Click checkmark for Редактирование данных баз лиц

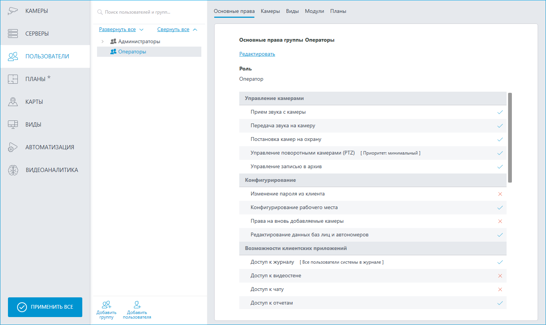point(500,235)
